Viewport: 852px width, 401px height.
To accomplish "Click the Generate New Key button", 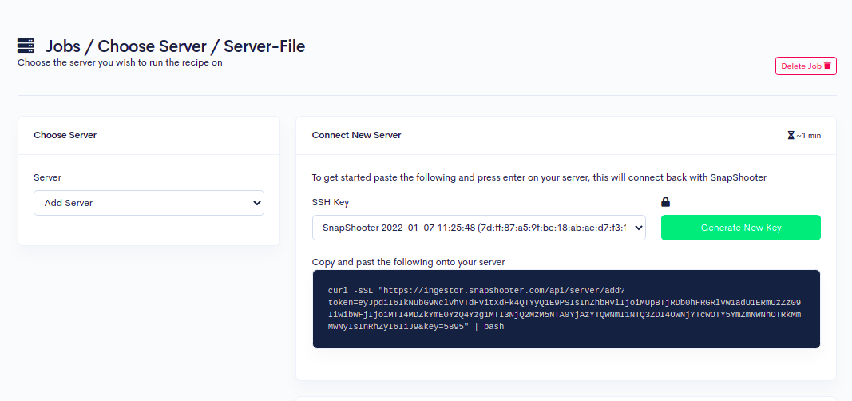I will pos(741,228).
